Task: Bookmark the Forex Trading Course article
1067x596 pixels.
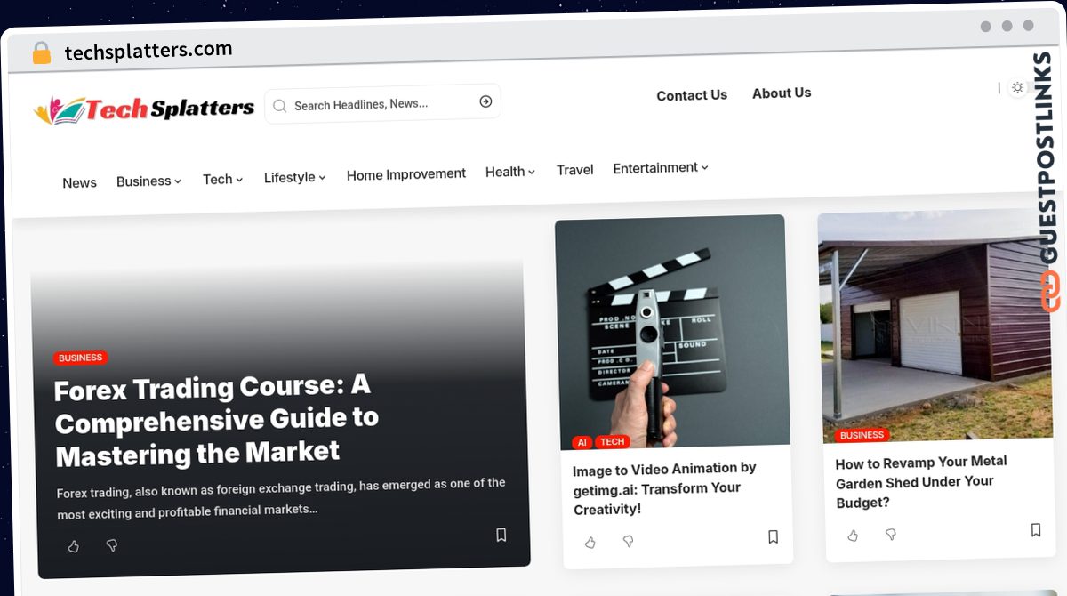Action: [501, 535]
